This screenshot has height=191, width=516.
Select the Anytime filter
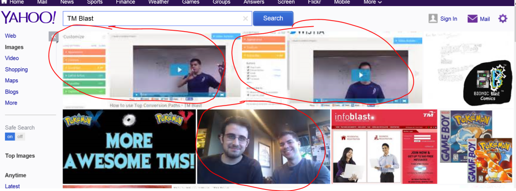pyautogui.click(x=16, y=175)
